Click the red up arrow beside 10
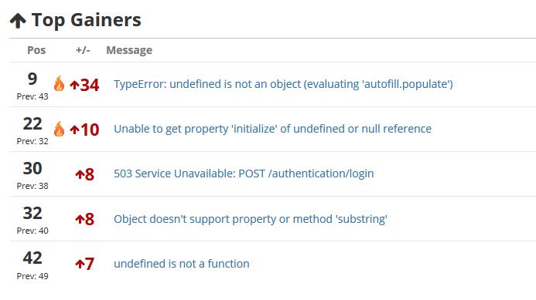The height and width of the screenshot is (300, 536). click(x=74, y=130)
